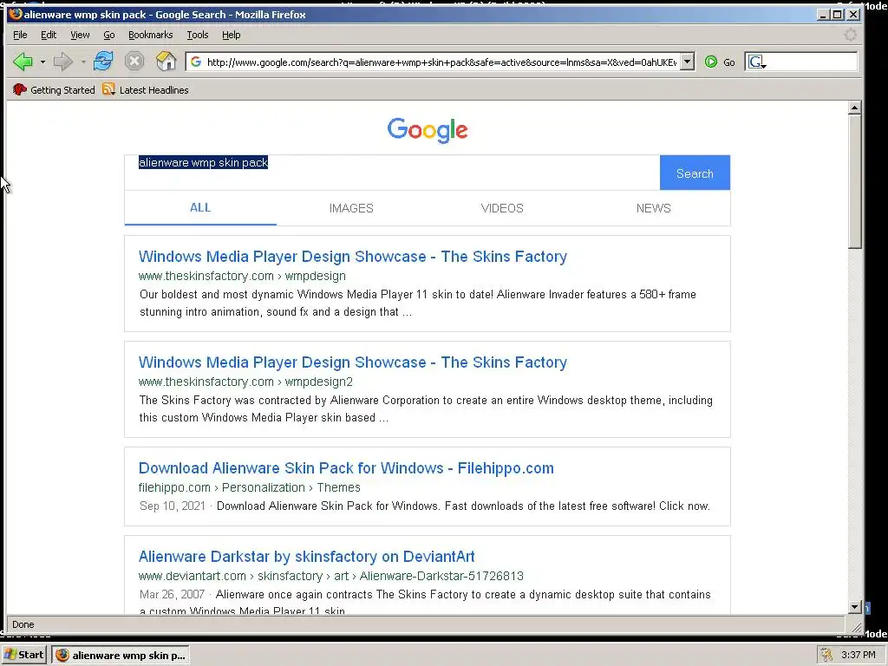Open the search engine selector G icon
The image size is (888, 666).
point(756,62)
